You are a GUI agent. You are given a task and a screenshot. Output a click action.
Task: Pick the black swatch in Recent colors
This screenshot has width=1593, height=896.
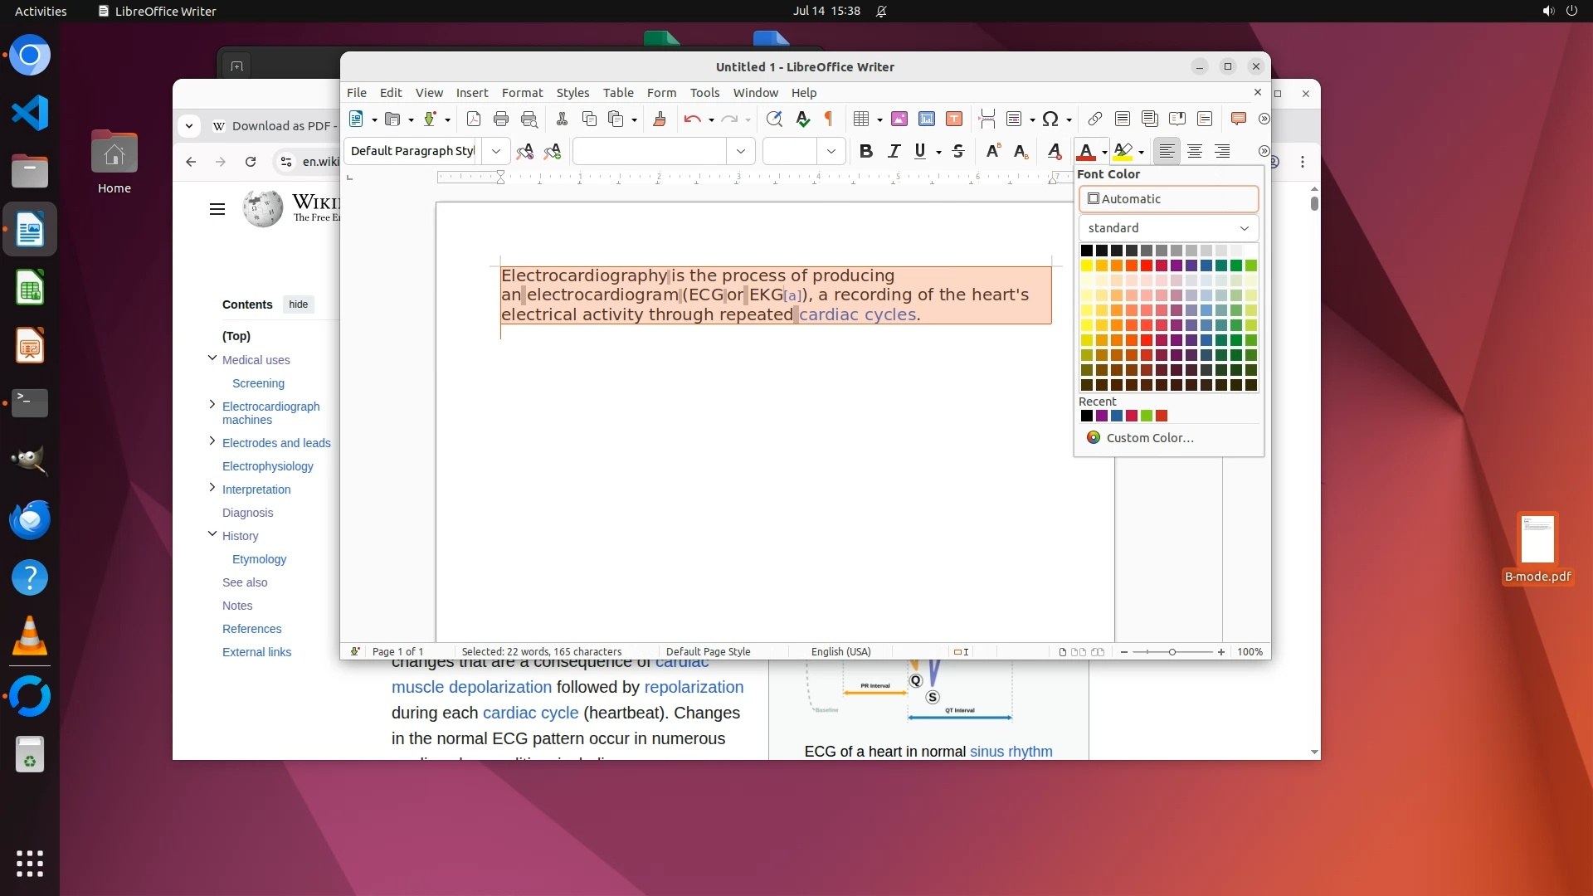(x=1087, y=416)
